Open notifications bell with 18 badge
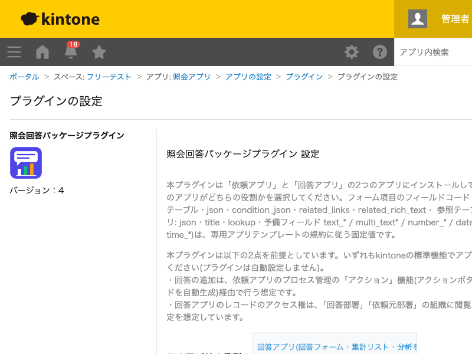 pos(71,51)
